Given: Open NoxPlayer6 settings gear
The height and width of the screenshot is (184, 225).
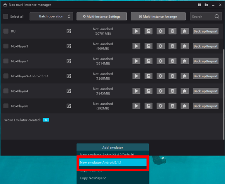Looking at the screenshot, I should coord(160,106).
